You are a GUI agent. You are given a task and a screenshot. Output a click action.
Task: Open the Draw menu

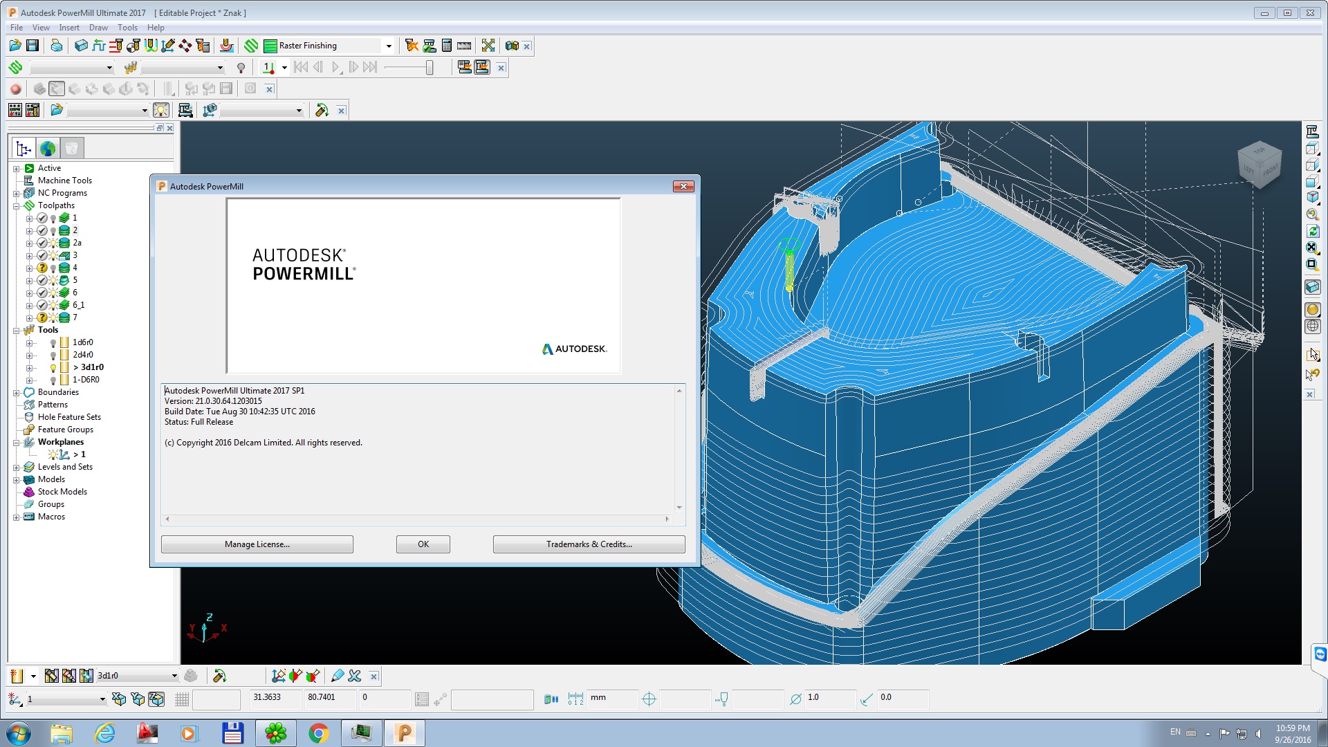coord(98,28)
